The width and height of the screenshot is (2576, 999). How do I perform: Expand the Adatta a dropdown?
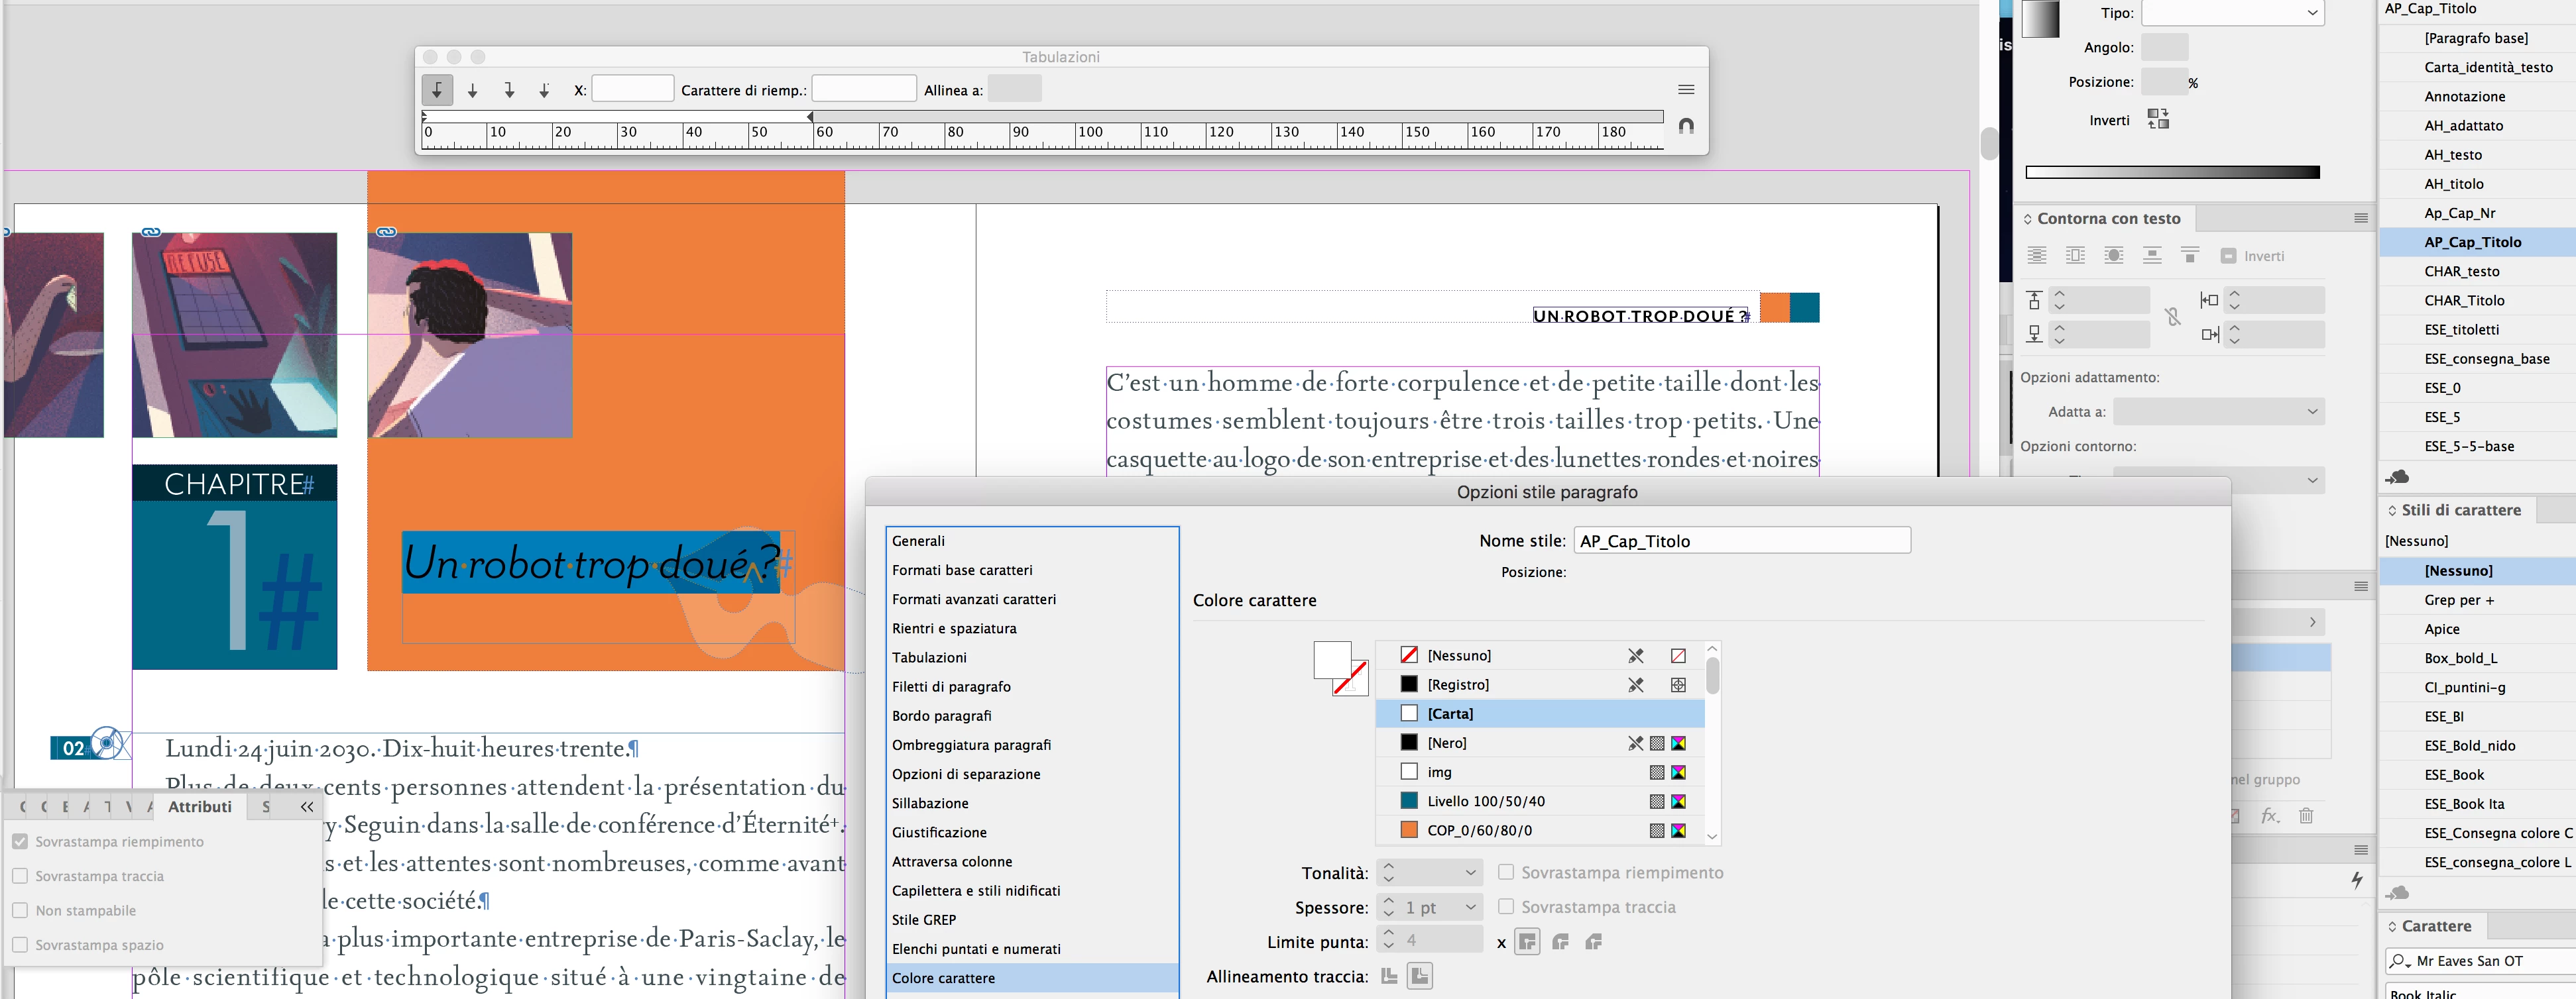[2218, 411]
